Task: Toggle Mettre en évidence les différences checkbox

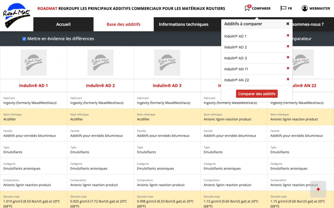Action: (24, 39)
